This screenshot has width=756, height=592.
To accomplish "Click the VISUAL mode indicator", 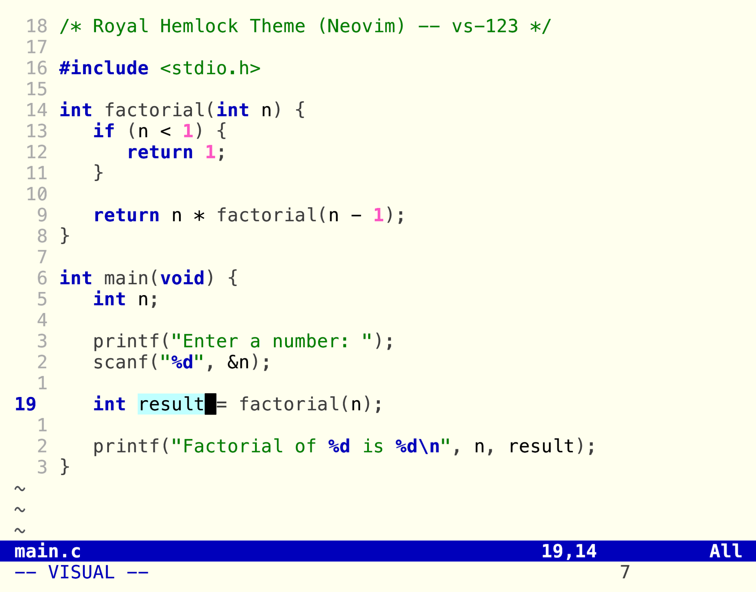I will 81,572.
